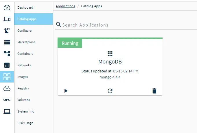Select the four-squares applications sidebar icon
Viewport: 197px width, 133px height.
pos(7,77)
